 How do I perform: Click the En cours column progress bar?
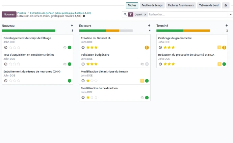(x=106, y=31)
